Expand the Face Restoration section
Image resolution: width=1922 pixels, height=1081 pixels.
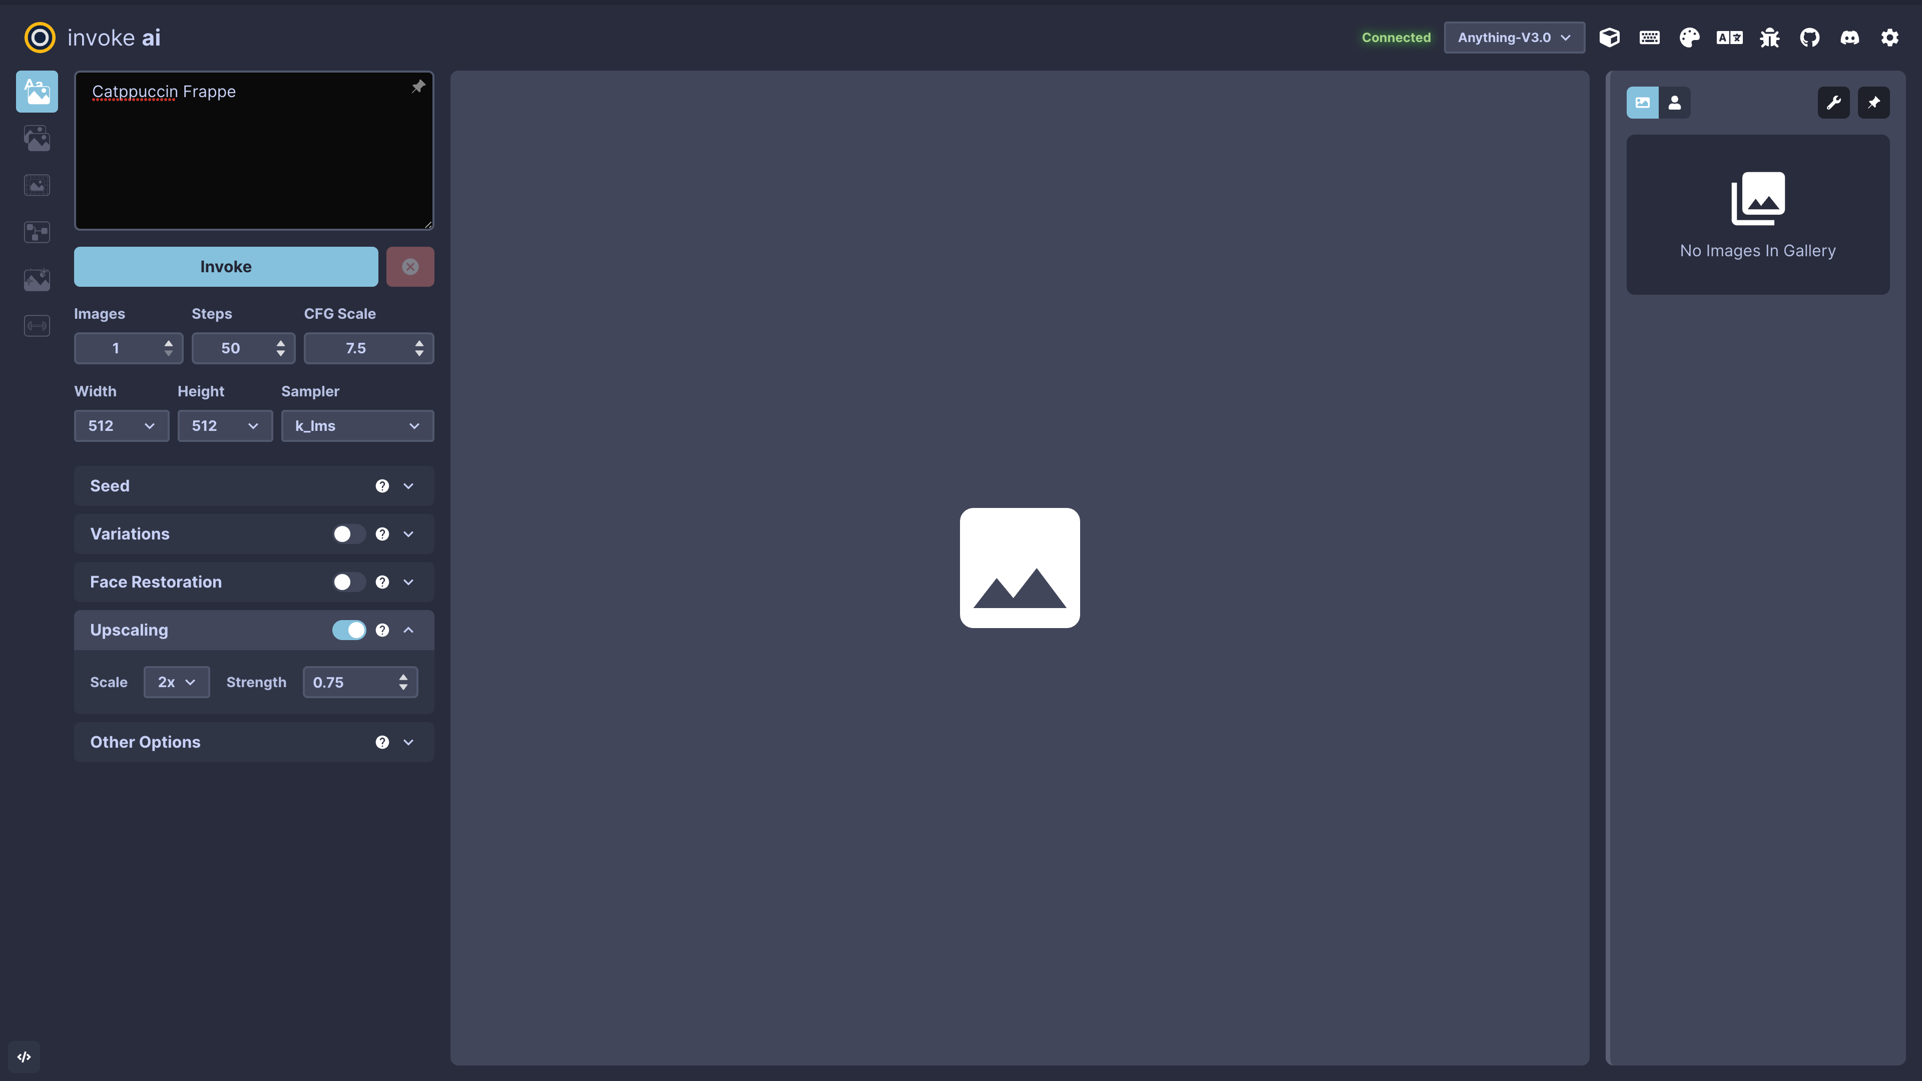[x=408, y=582]
